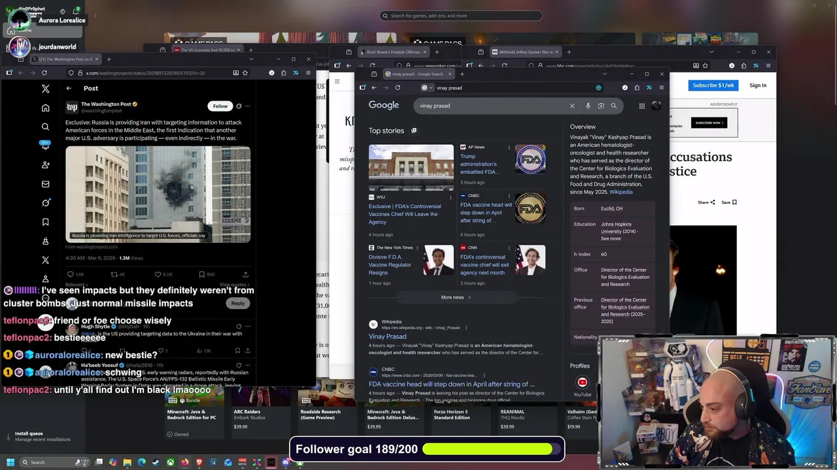Image resolution: width=837 pixels, height=470 pixels.
Task: Click the Windows Start button
Action: tap(10, 462)
